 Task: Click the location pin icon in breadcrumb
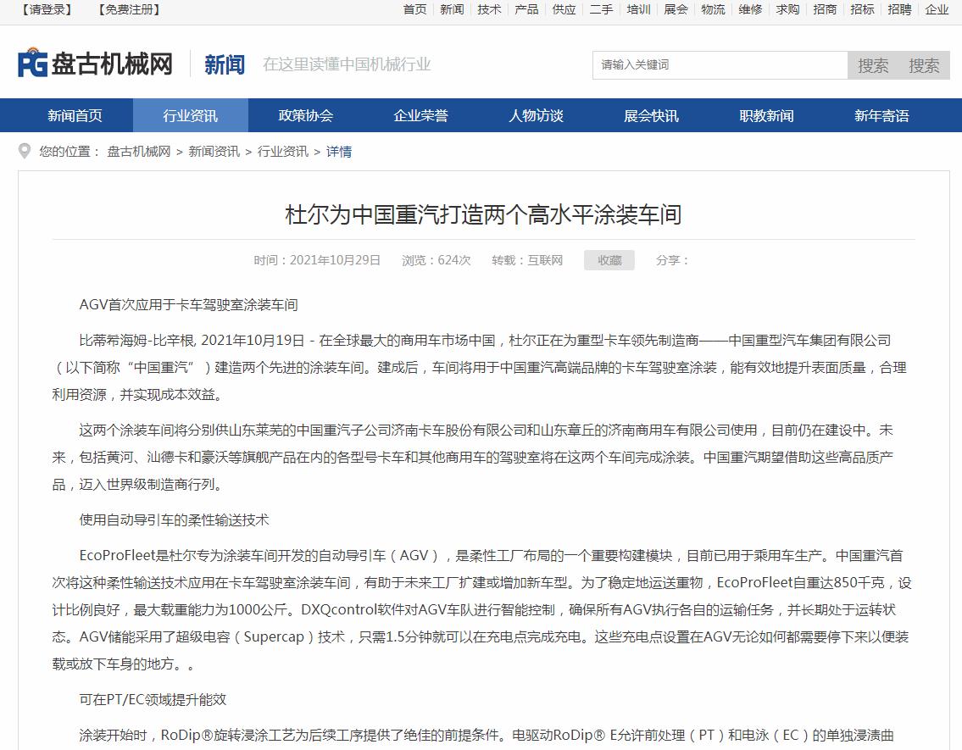pyautogui.click(x=25, y=151)
